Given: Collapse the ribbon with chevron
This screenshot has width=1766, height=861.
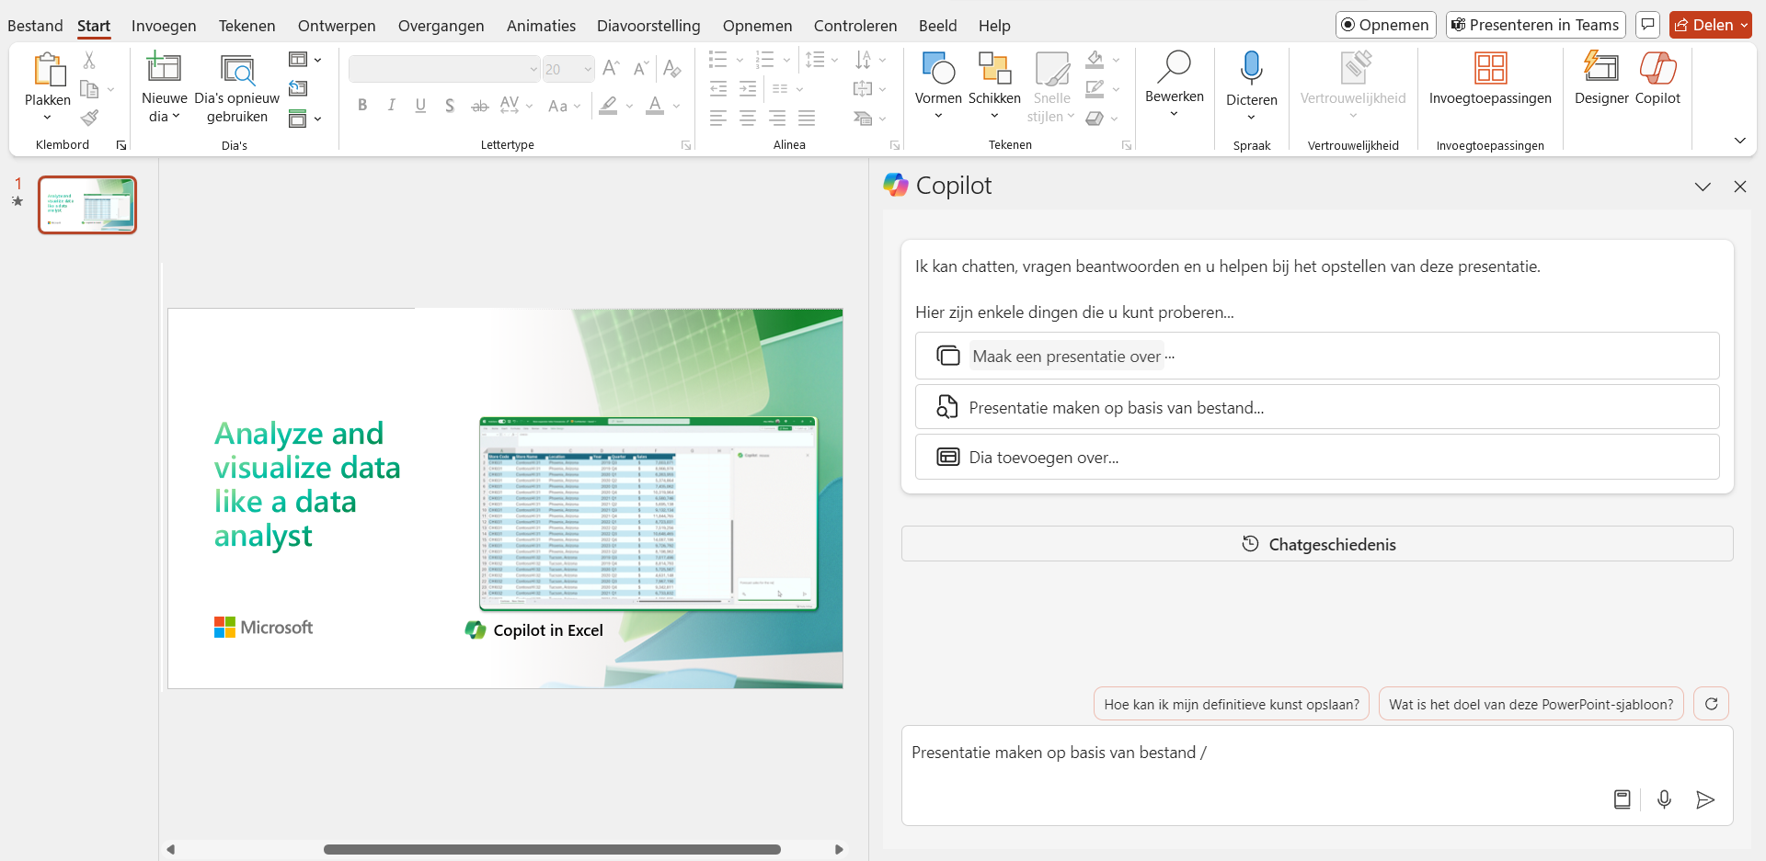Looking at the screenshot, I should click(x=1740, y=141).
